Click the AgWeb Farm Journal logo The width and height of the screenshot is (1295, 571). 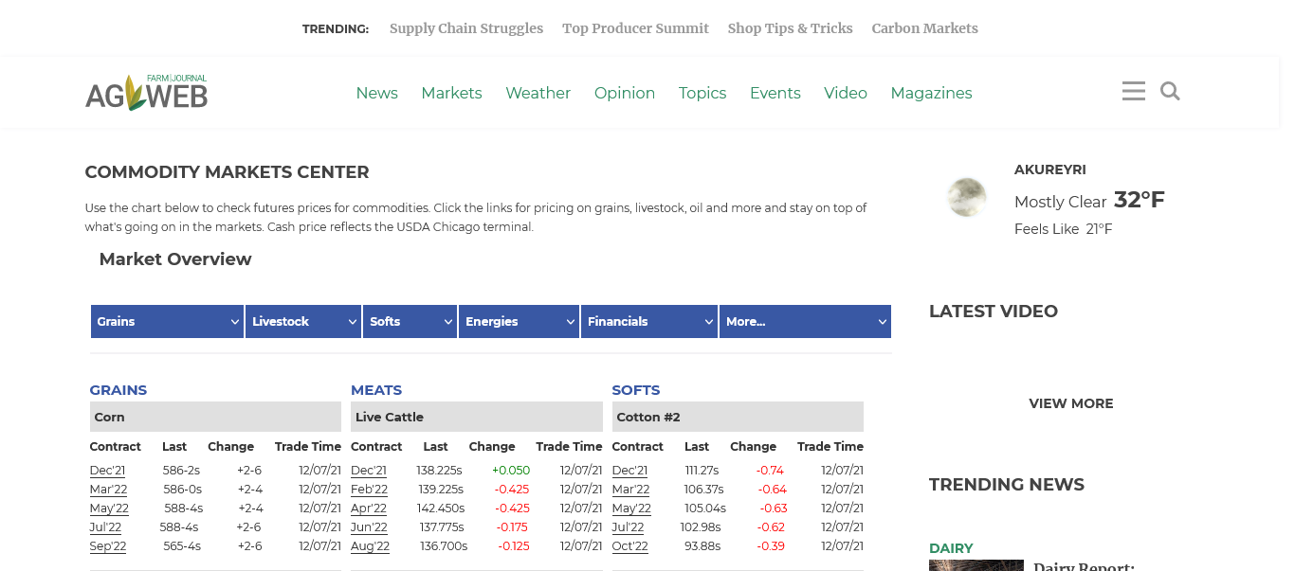[x=146, y=93]
